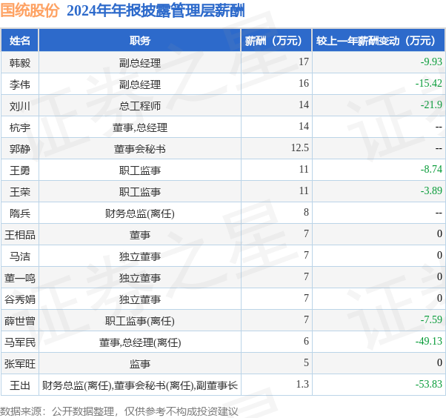Click the 数据来源 footnote text
Image resolution: width=446 pixels, height=418 pixels.
point(119,411)
